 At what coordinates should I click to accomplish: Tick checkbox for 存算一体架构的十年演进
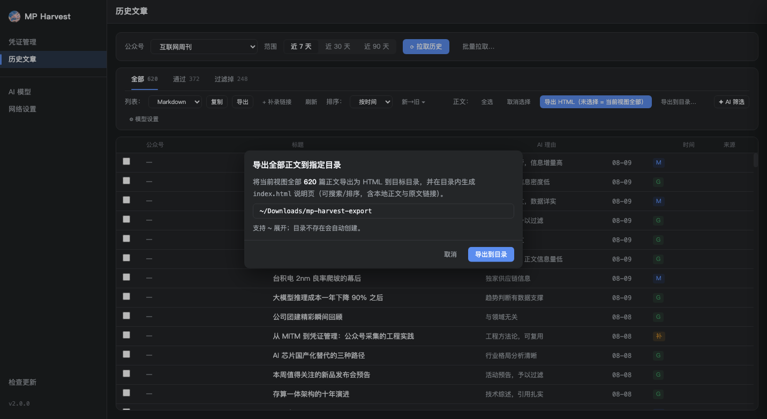[x=126, y=393]
